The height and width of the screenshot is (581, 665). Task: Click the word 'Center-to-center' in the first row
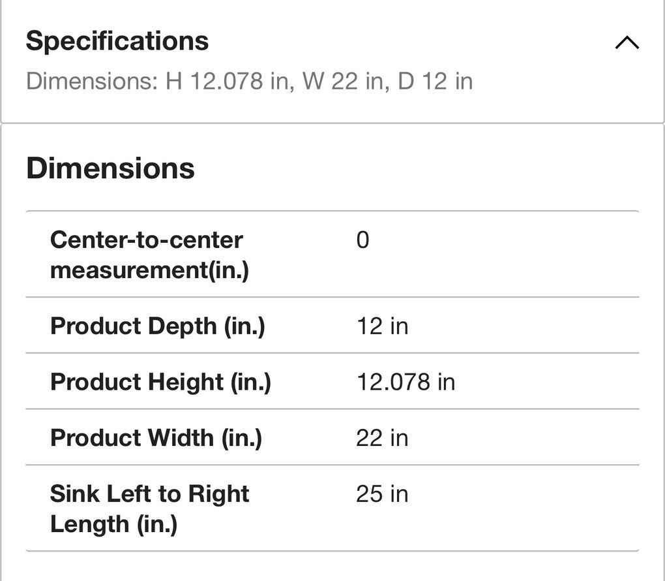click(146, 240)
